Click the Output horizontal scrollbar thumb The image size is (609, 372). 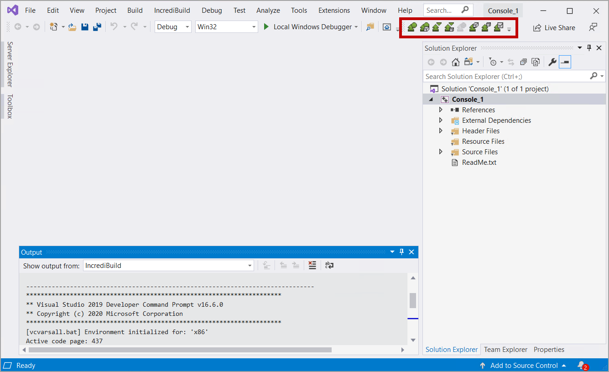point(180,350)
